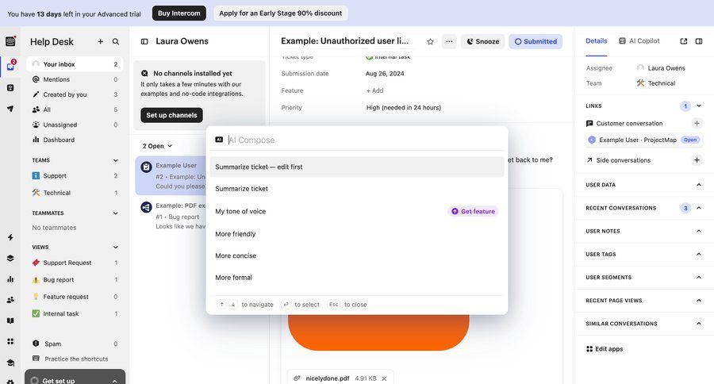Open the Unassigned inbox

click(x=75, y=125)
